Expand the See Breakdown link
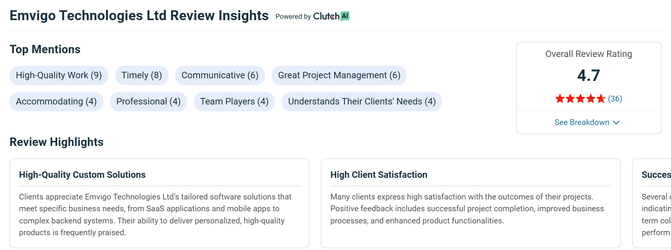 click(582, 122)
